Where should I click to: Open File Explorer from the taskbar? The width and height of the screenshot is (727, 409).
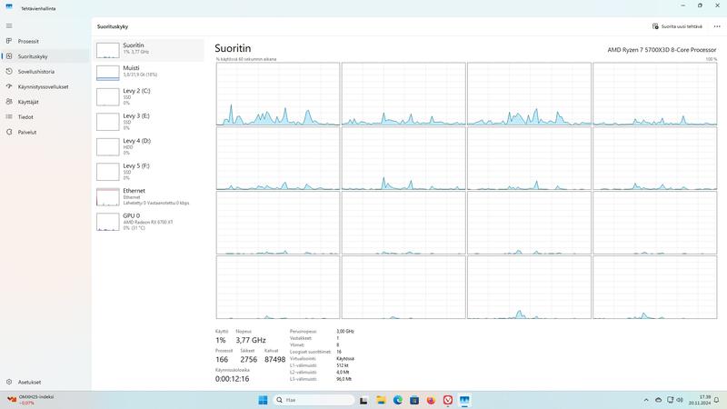[x=380, y=400]
